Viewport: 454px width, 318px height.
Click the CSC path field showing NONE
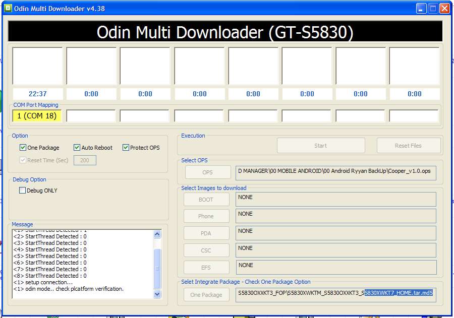336,250
